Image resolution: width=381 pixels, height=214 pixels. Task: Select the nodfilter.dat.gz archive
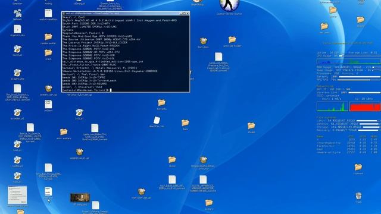point(141,193)
